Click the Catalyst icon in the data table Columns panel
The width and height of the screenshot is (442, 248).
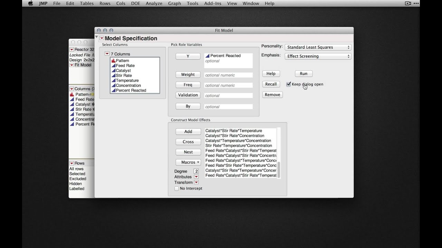click(72, 104)
